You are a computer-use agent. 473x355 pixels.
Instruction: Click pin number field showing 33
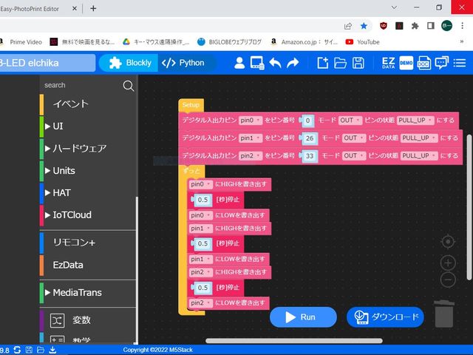point(310,156)
